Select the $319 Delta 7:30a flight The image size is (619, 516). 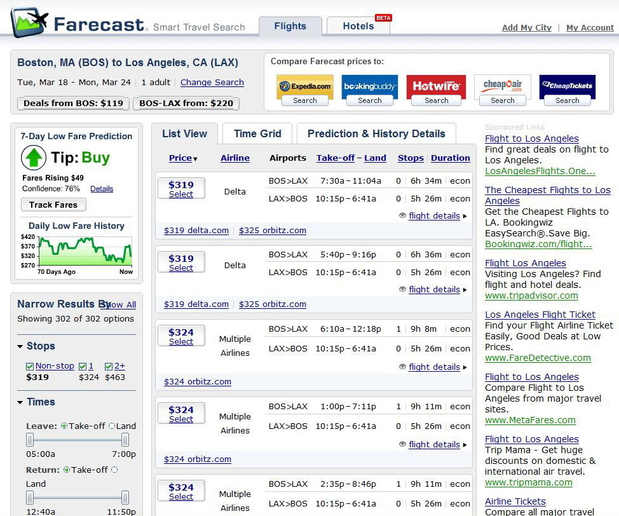[181, 188]
